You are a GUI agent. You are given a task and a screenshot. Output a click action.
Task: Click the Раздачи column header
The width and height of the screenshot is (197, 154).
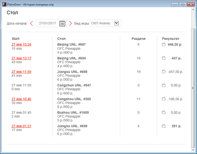pos(138,38)
